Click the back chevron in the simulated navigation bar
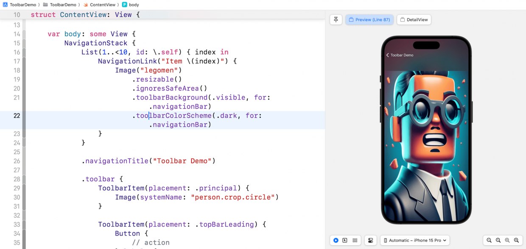This screenshot has width=526, height=249. (387, 55)
